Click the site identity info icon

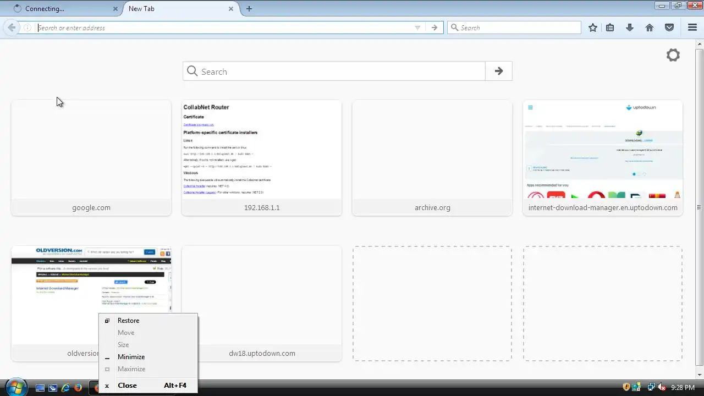27,28
